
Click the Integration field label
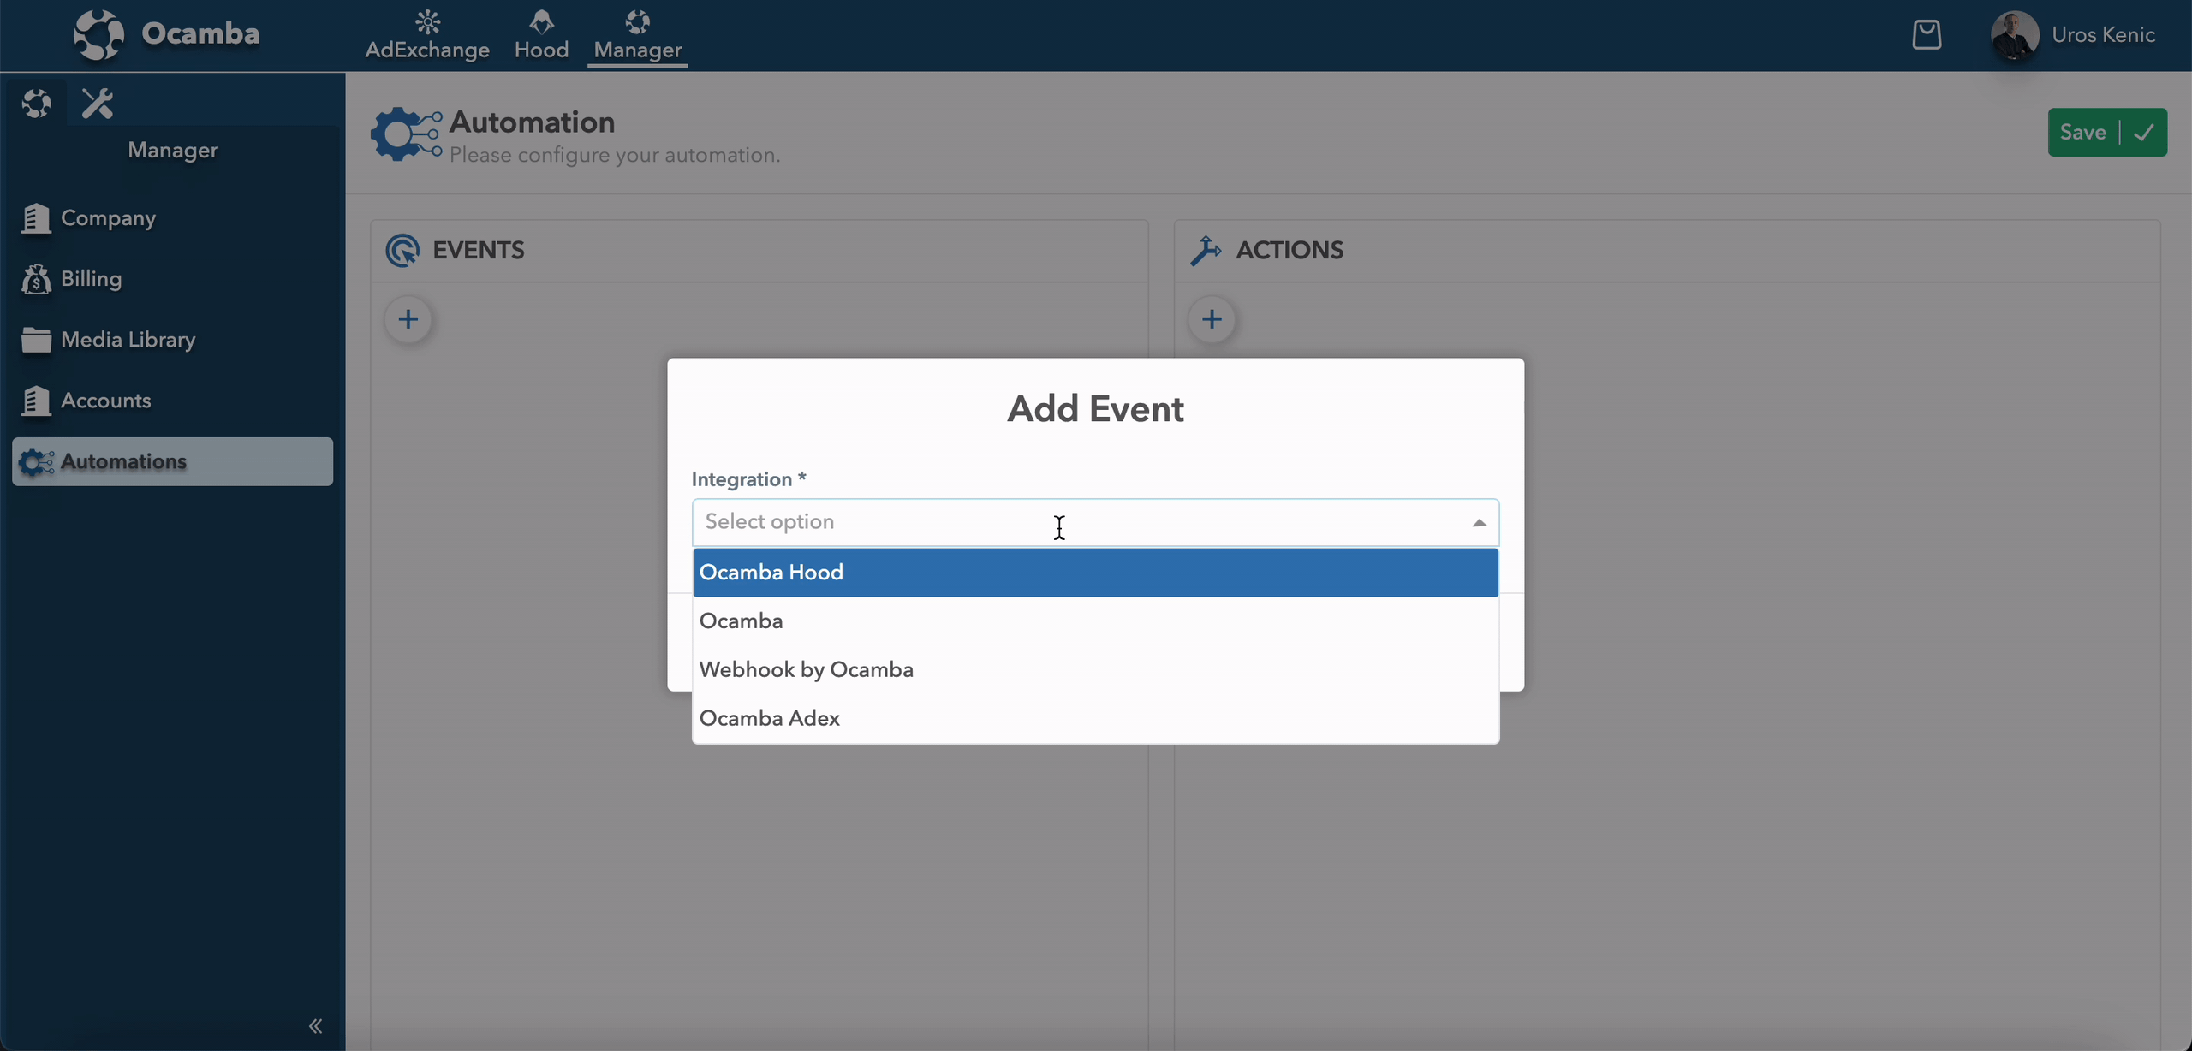pos(748,479)
